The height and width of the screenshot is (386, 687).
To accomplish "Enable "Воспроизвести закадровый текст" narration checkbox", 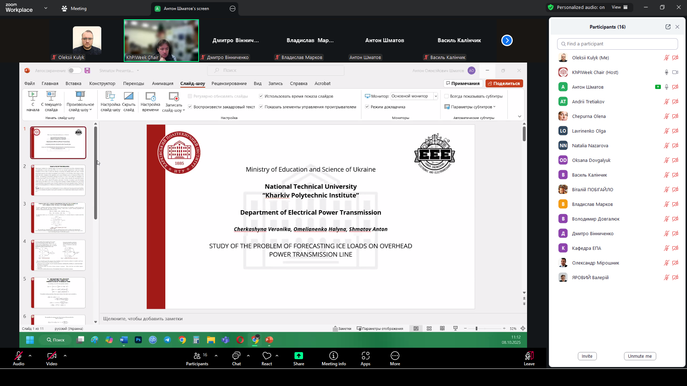I will click(x=190, y=107).
